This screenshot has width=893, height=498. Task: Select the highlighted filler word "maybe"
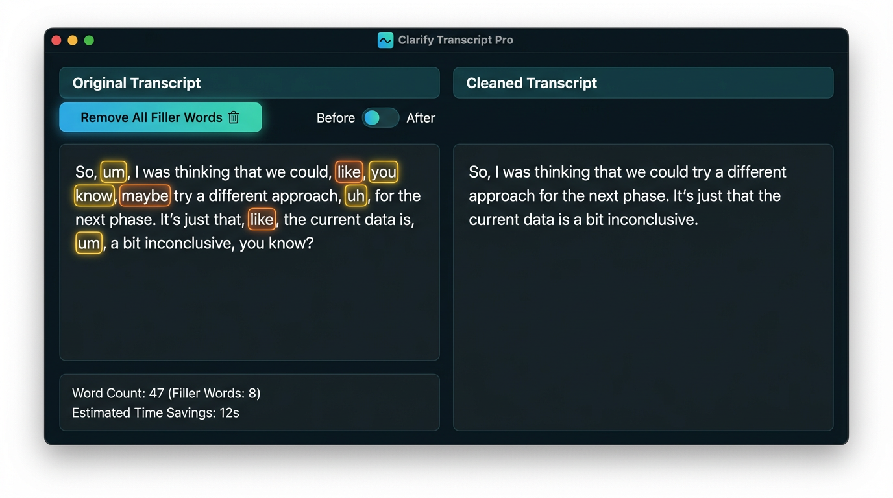pos(145,196)
